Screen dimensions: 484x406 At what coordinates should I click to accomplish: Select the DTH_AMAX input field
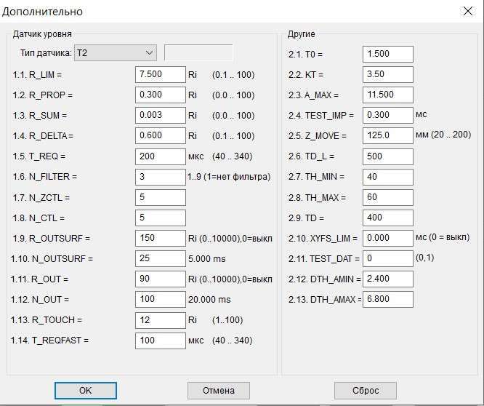tap(387, 300)
